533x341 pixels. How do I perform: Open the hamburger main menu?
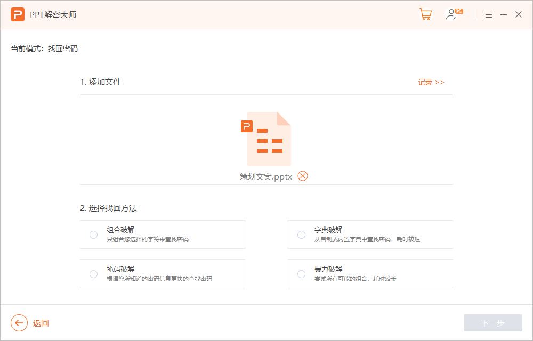(488, 15)
